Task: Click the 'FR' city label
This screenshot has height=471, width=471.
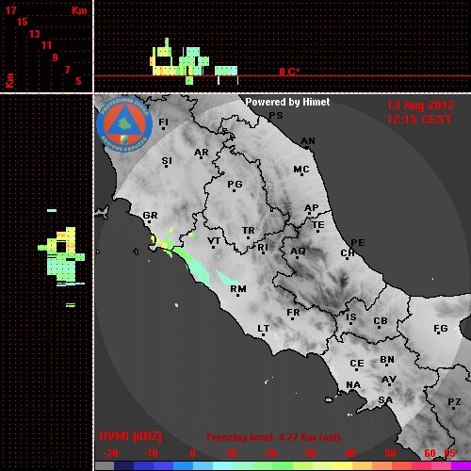Action: 293,313
